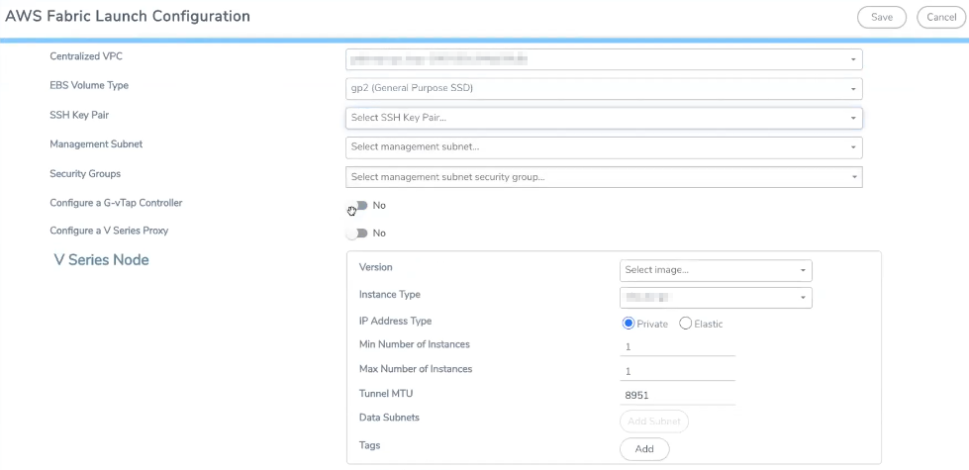Click the Configure a V Series Proxy label
Image resolution: width=969 pixels, height=470 pixels.
point(109,231)
